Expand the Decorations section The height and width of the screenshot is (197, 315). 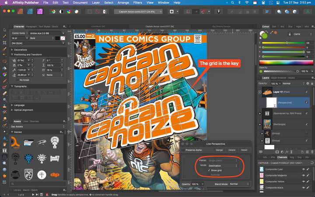point(12,49)
